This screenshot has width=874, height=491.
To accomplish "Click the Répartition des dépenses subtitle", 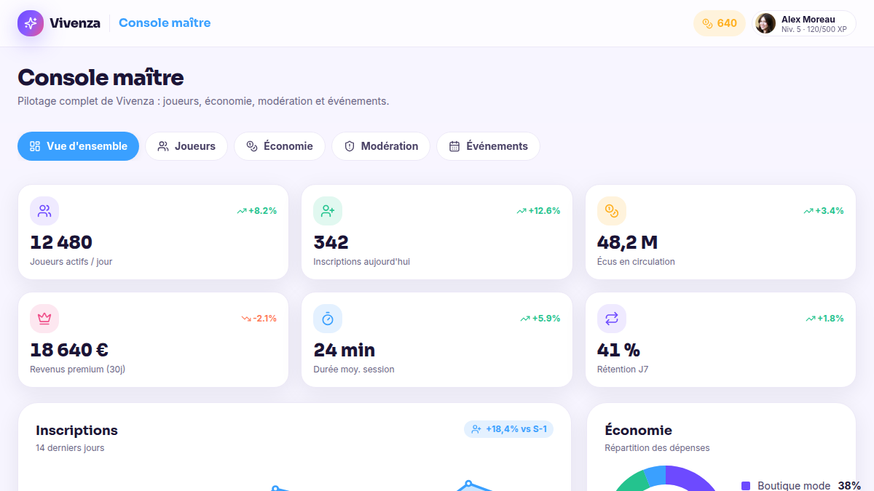I will pyautogui.click(x=657, y=448).
